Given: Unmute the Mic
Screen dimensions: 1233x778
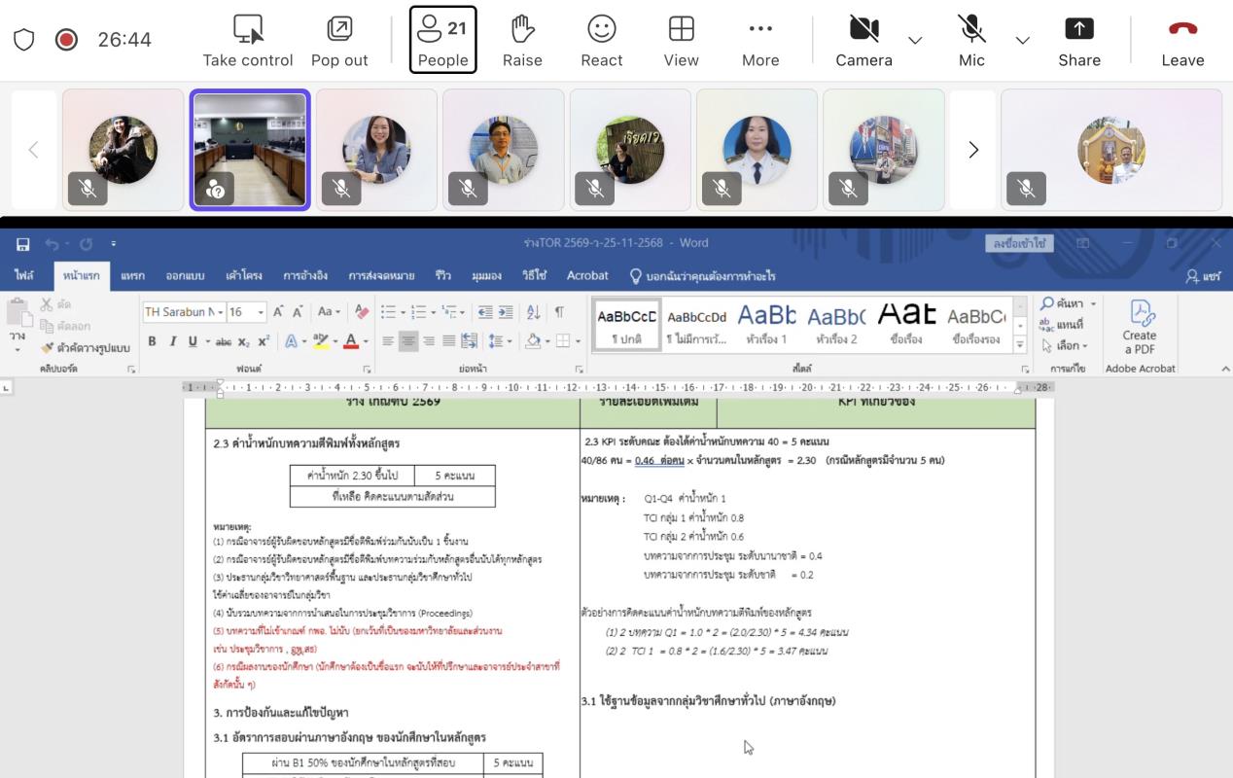Looking at the screenshot, I should [971, 30].
